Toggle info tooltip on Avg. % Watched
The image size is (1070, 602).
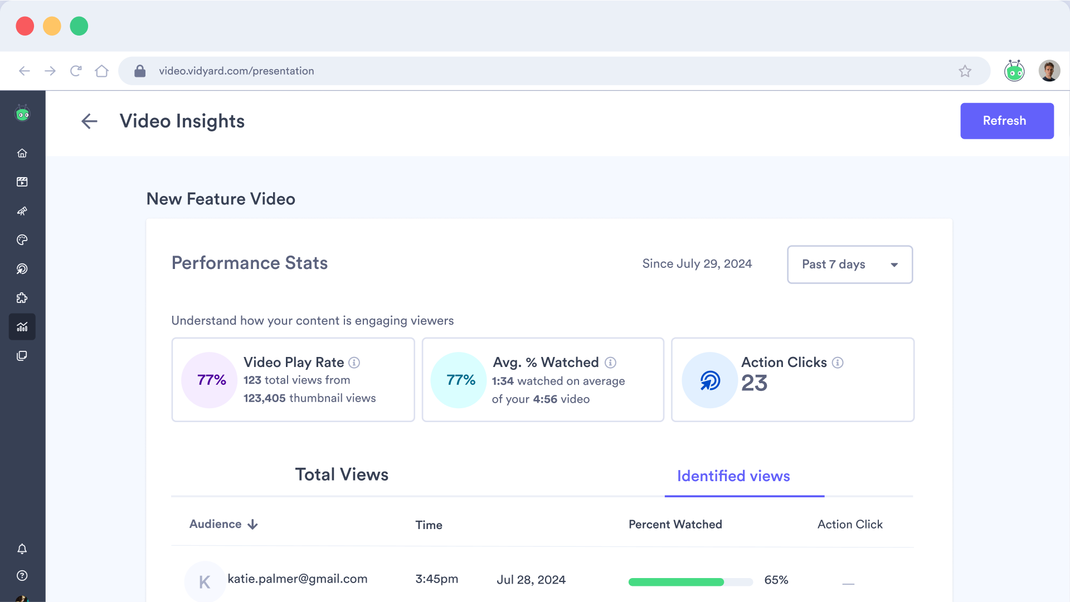pos(610,362)
